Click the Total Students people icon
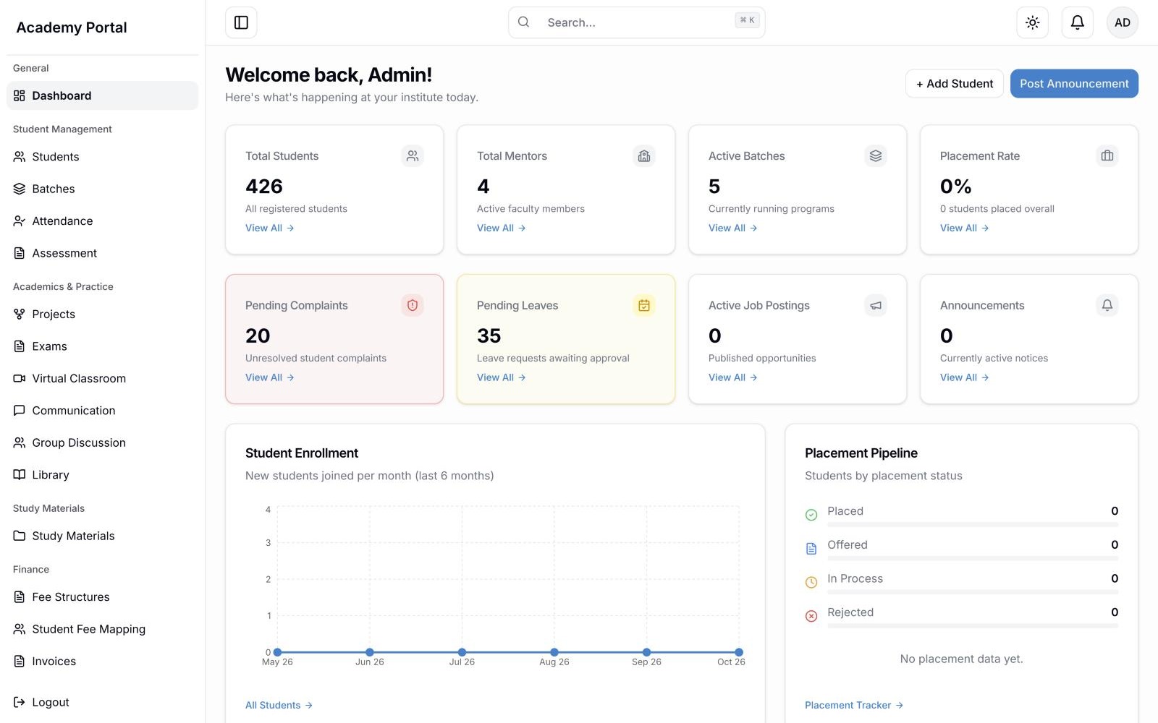The image size is (1158, 723). [413, 156]
